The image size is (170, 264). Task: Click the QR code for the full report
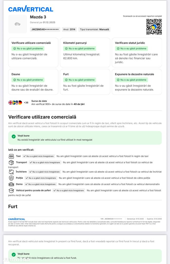tap(154, 27)
